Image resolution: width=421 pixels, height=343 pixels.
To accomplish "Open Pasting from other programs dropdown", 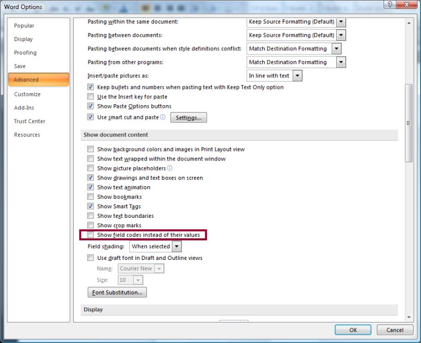I will [x=341, y=62].
